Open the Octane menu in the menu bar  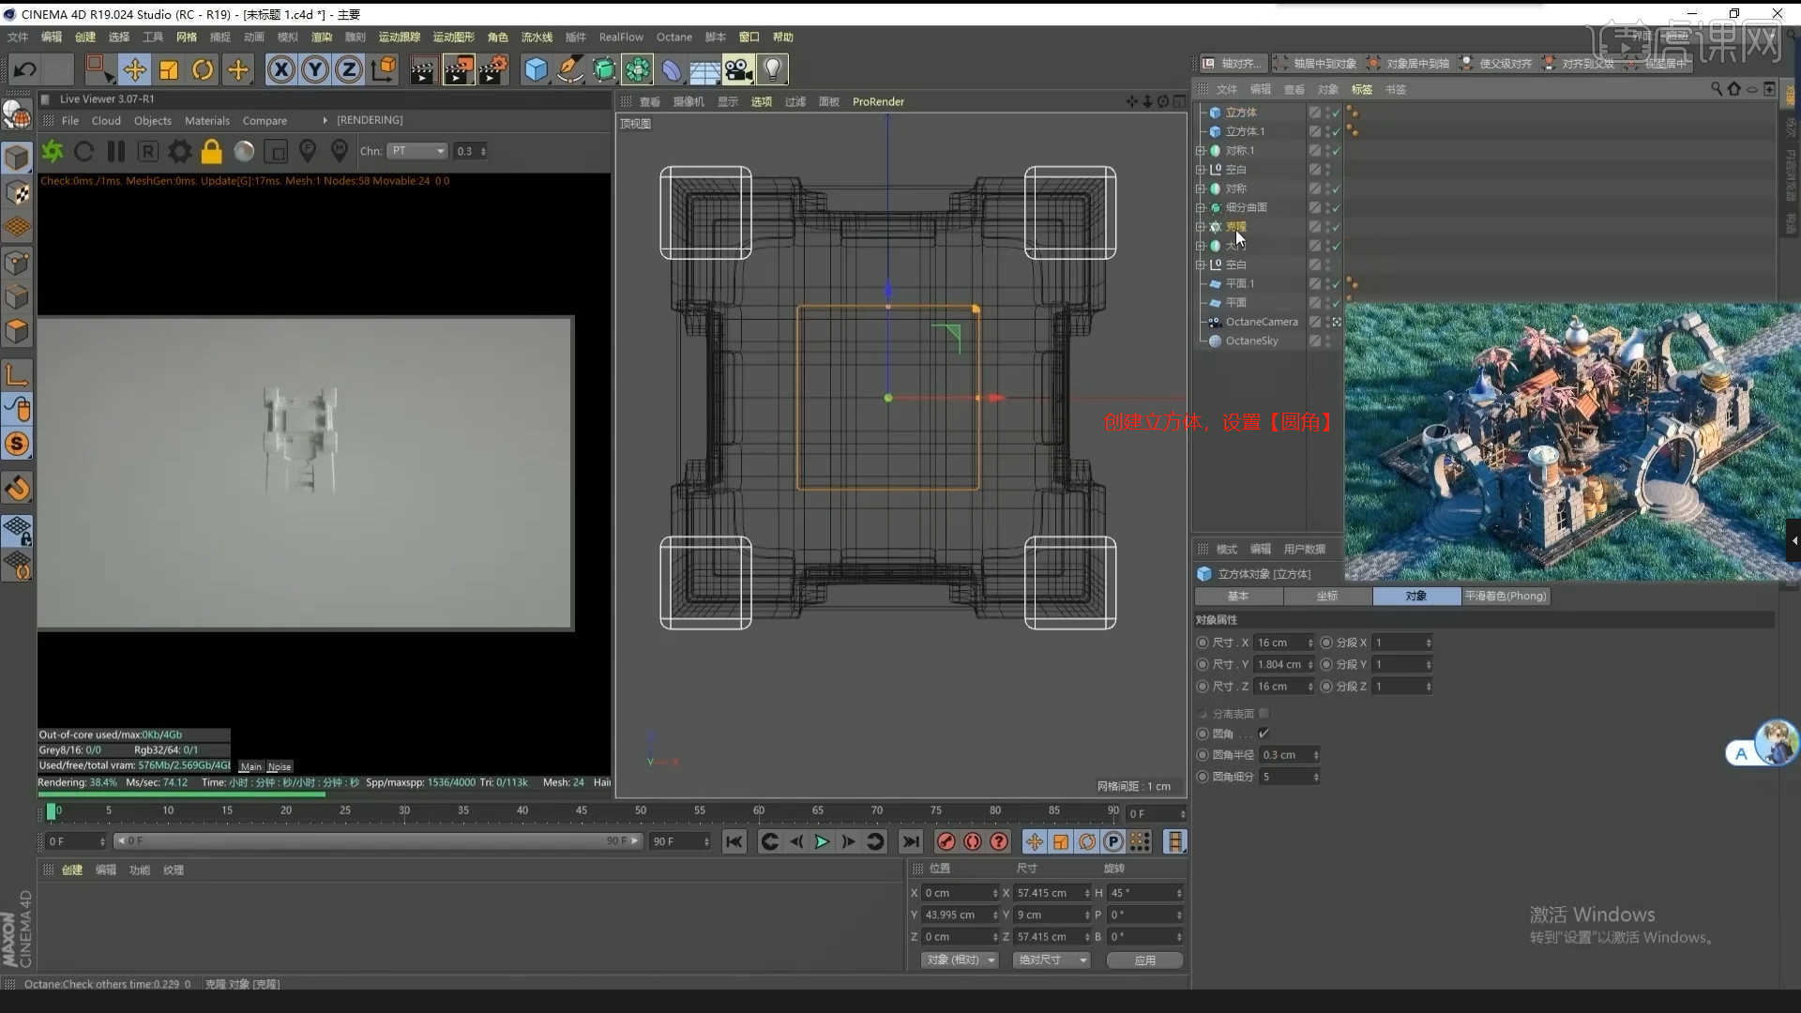(x=673, y=37)
